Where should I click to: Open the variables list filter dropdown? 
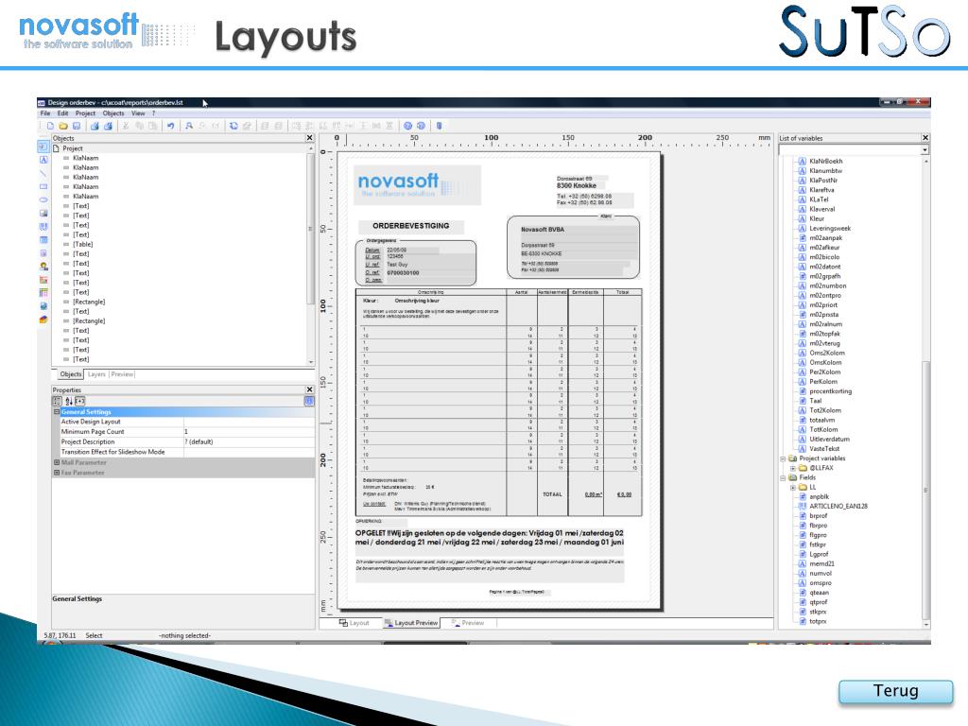pos(925,150)
